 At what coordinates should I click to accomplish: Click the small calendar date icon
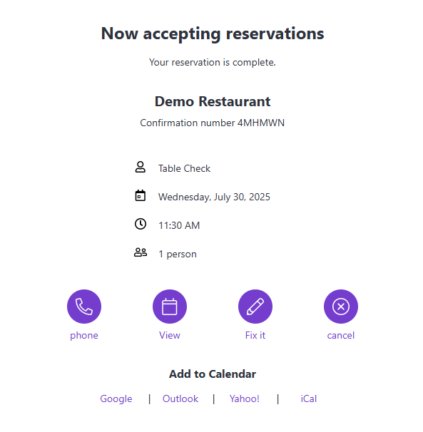pyautogui.click(x=141, y=195)
